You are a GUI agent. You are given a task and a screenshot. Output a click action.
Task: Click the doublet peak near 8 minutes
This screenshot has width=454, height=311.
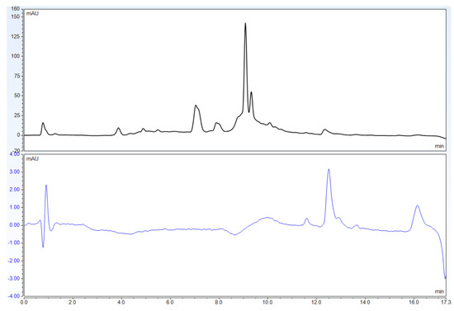[x=218, y=127]
